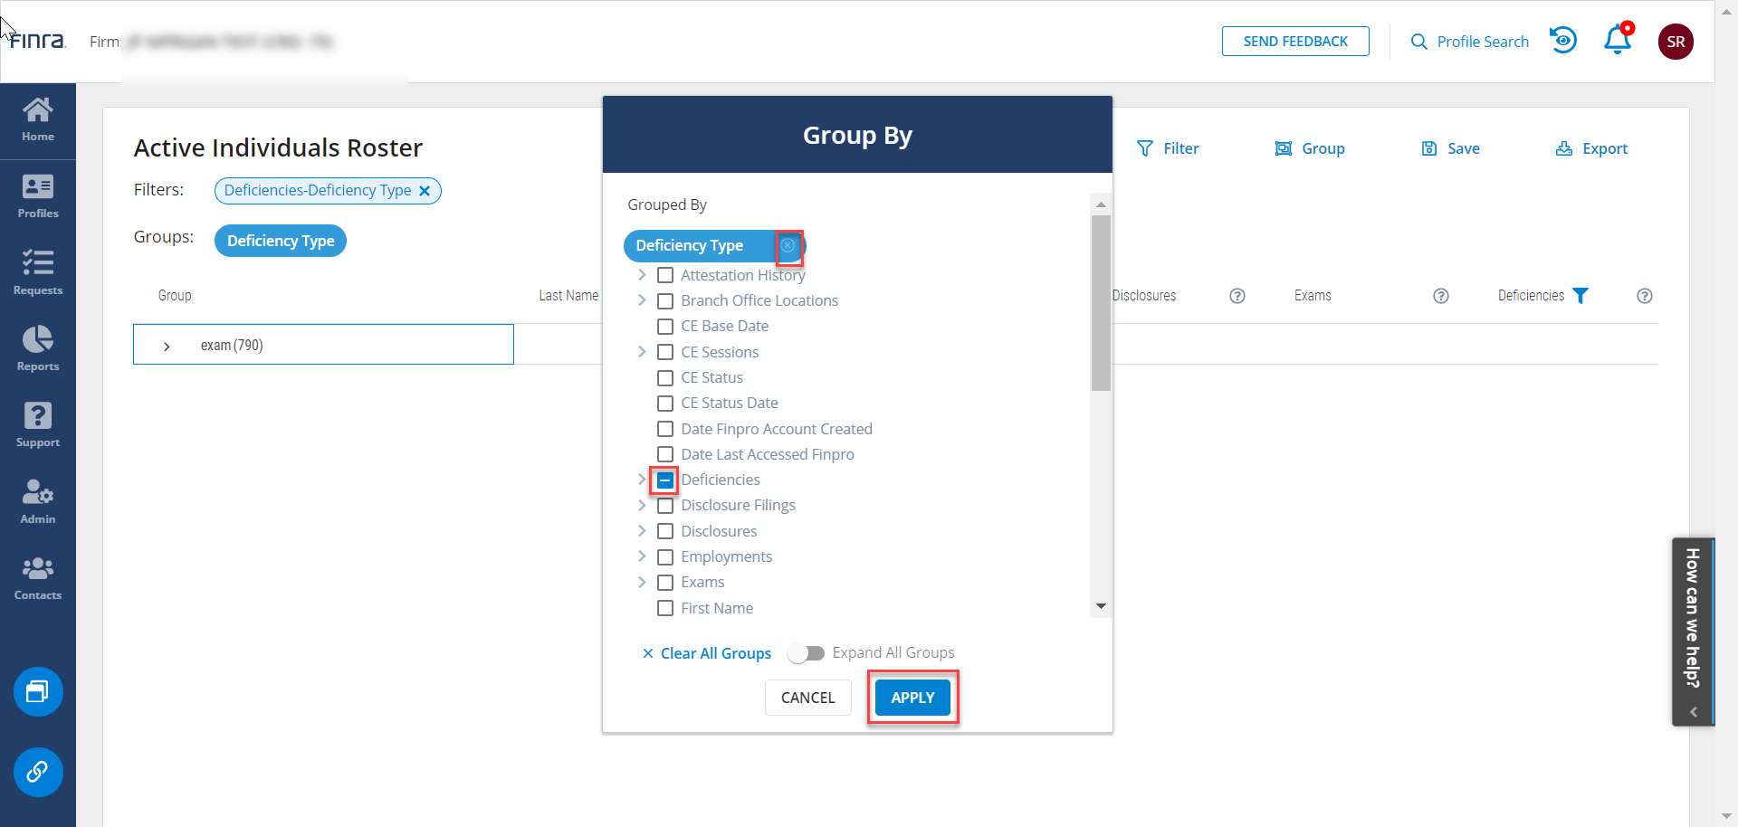
Task: Check the CE Base Date checkbox
Action: (665, 327)
